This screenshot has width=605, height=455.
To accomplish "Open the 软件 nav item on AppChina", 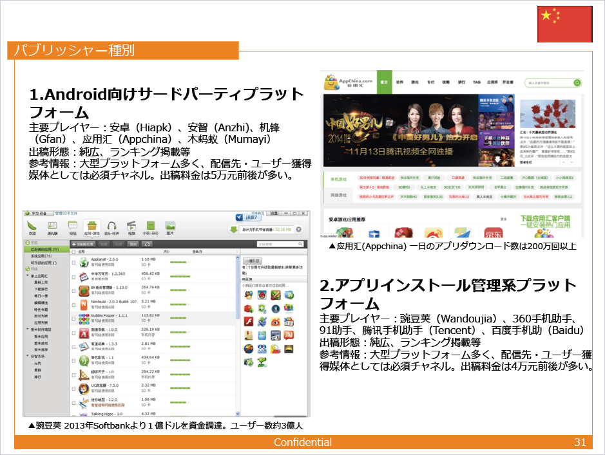I will 399,82.
